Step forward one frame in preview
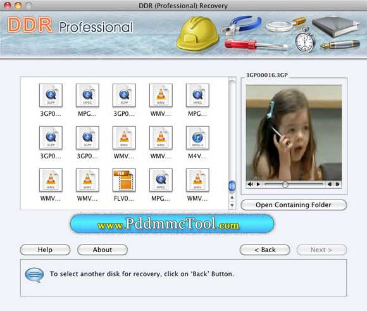Image resolution: width=367 pixels, height=311 pixels. click(337, 184)
